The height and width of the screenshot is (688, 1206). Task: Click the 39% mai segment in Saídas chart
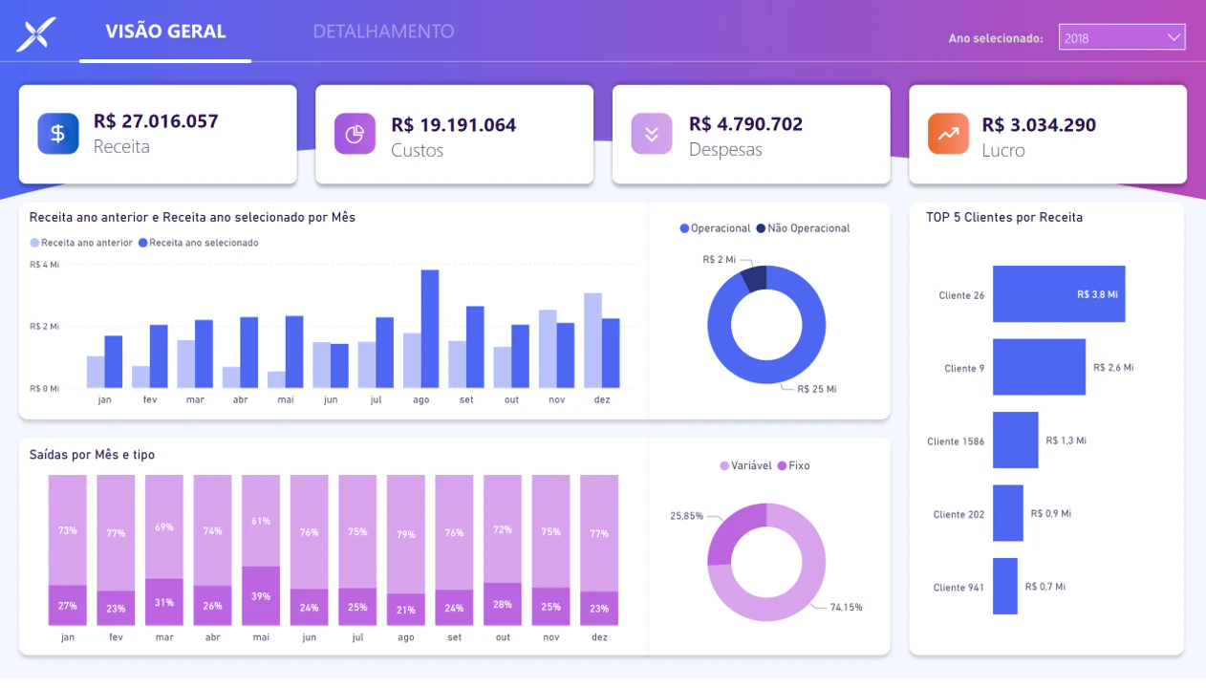[x=260, y=595]
